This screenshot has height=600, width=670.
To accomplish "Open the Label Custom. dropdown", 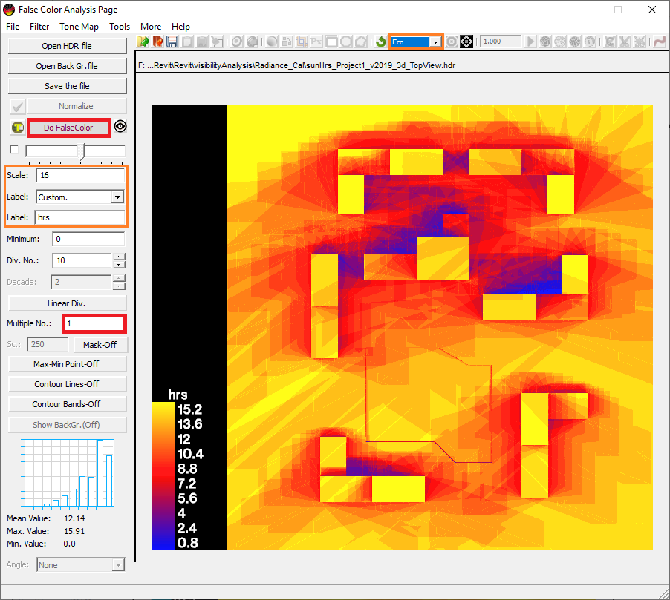I will point(117,197).
